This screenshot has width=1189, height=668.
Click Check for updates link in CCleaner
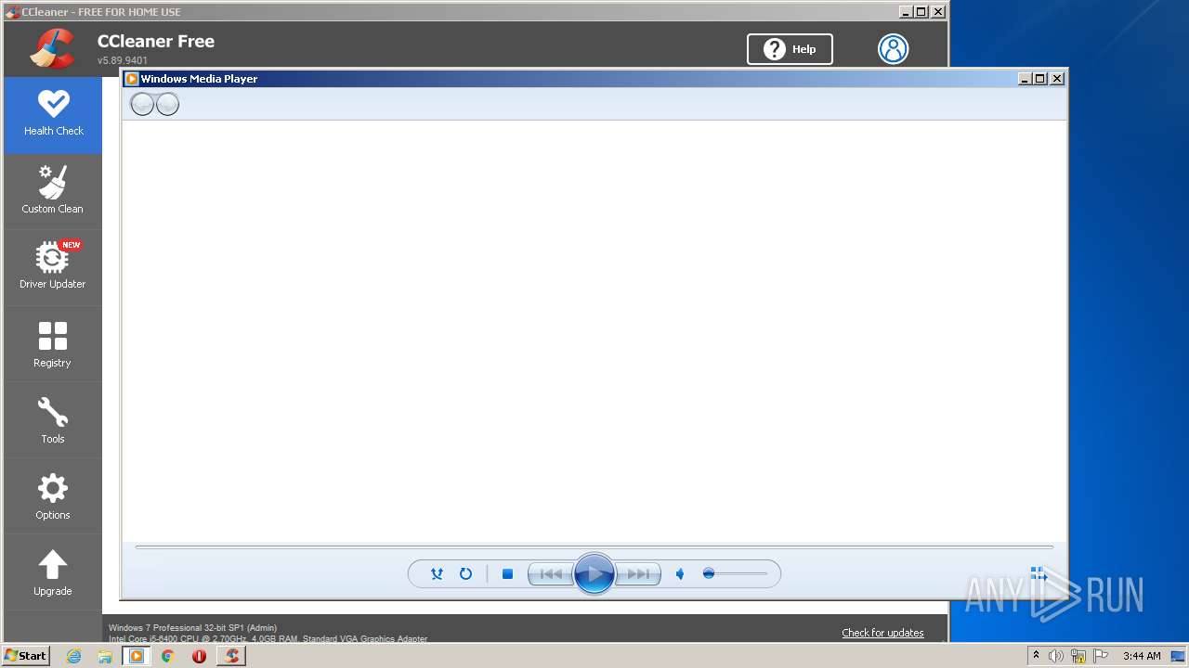[x=882, y=633]
